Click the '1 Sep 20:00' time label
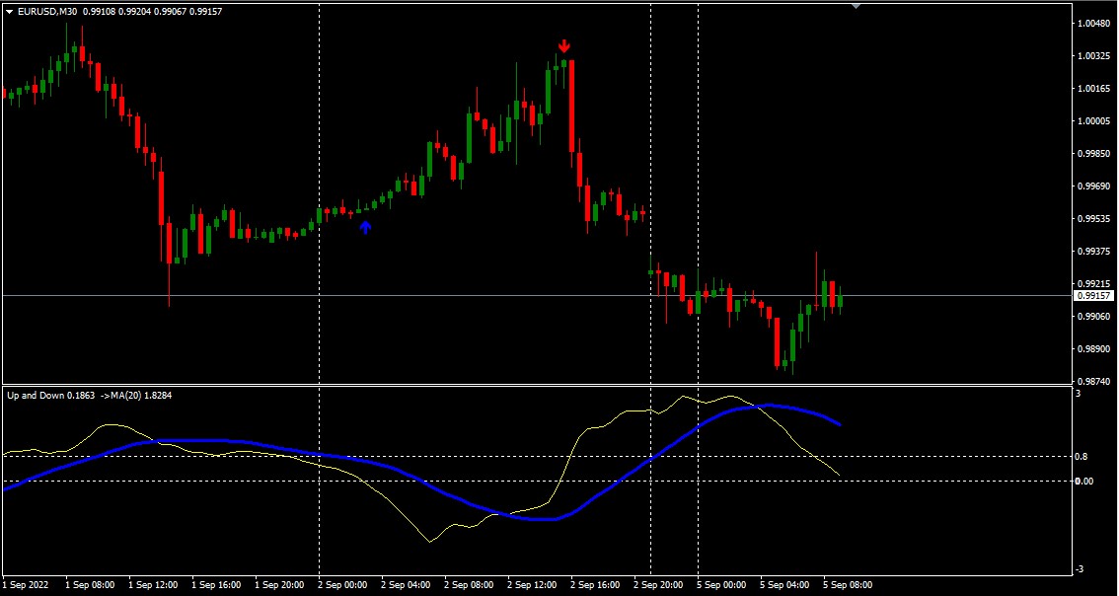 point(279,585)
